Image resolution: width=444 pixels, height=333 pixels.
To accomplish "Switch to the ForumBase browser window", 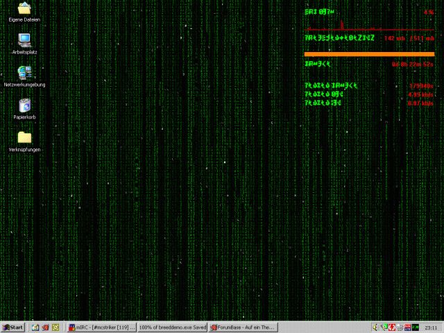I will [x=244, y=327].
